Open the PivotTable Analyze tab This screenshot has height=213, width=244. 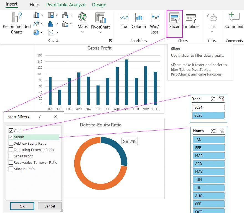point(66,5)
